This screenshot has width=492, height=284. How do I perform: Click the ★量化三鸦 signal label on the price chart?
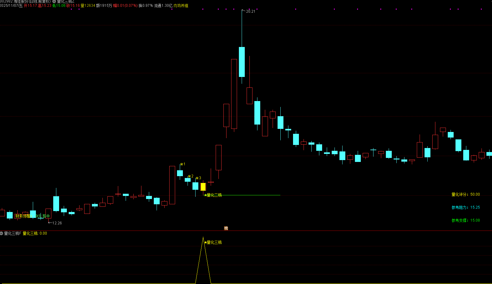tap(213, 195)
